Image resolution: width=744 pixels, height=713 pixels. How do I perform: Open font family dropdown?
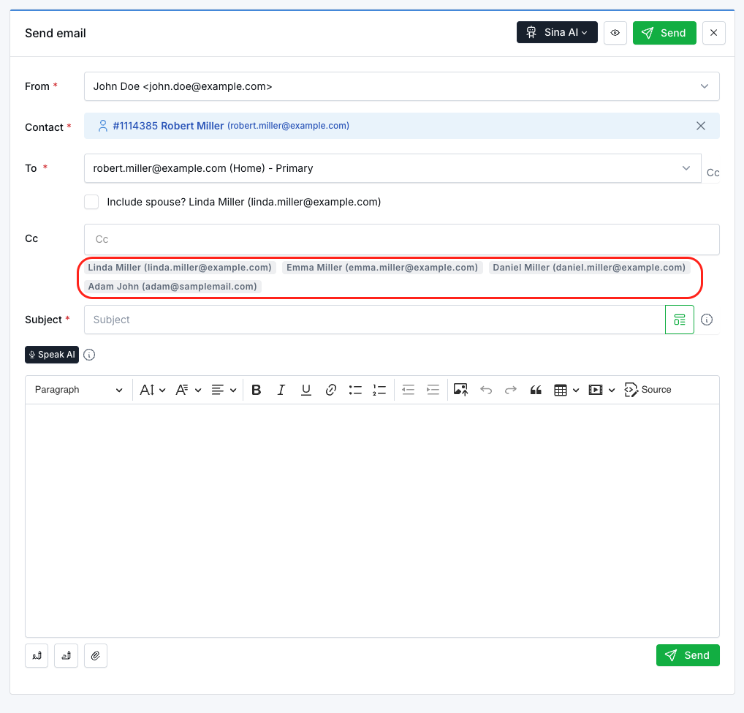pos(188,390)
